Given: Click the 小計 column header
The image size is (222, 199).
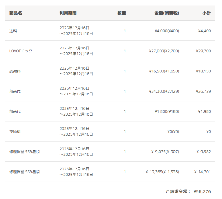Looking at the screenshot, I should (207, 13).
